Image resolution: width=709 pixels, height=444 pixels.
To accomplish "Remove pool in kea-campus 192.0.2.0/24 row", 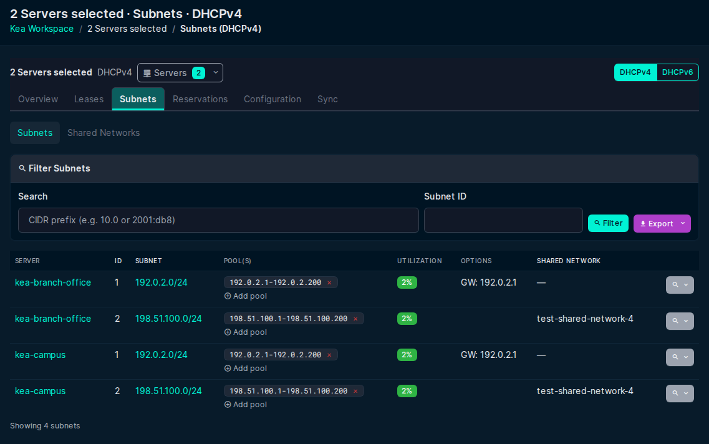I will tap(329, 355).
